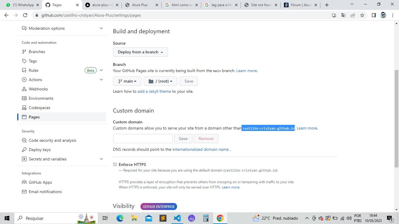This screenshot has height=224, width=399.
Task: Click Learn more link after main branch
Action: 247,71
